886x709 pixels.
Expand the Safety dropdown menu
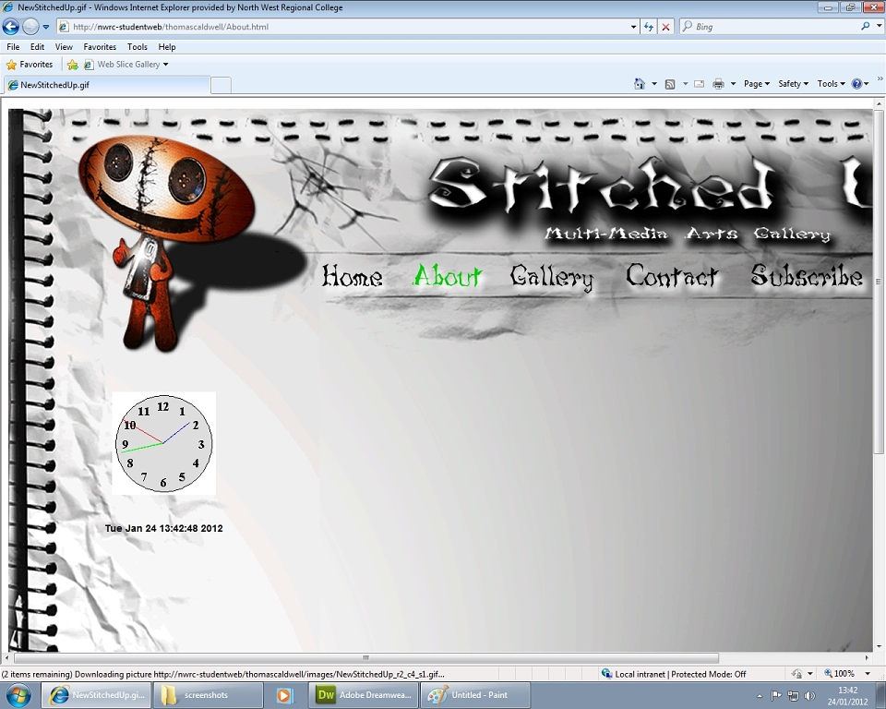coord(793,84)
